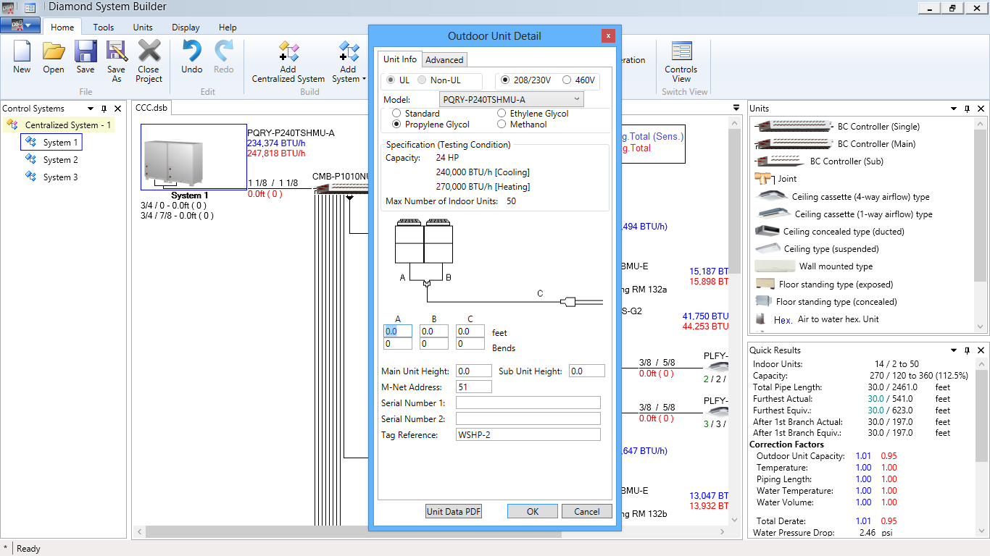Select the UL radio button
The image size is (990, 556).
(391, 80)
